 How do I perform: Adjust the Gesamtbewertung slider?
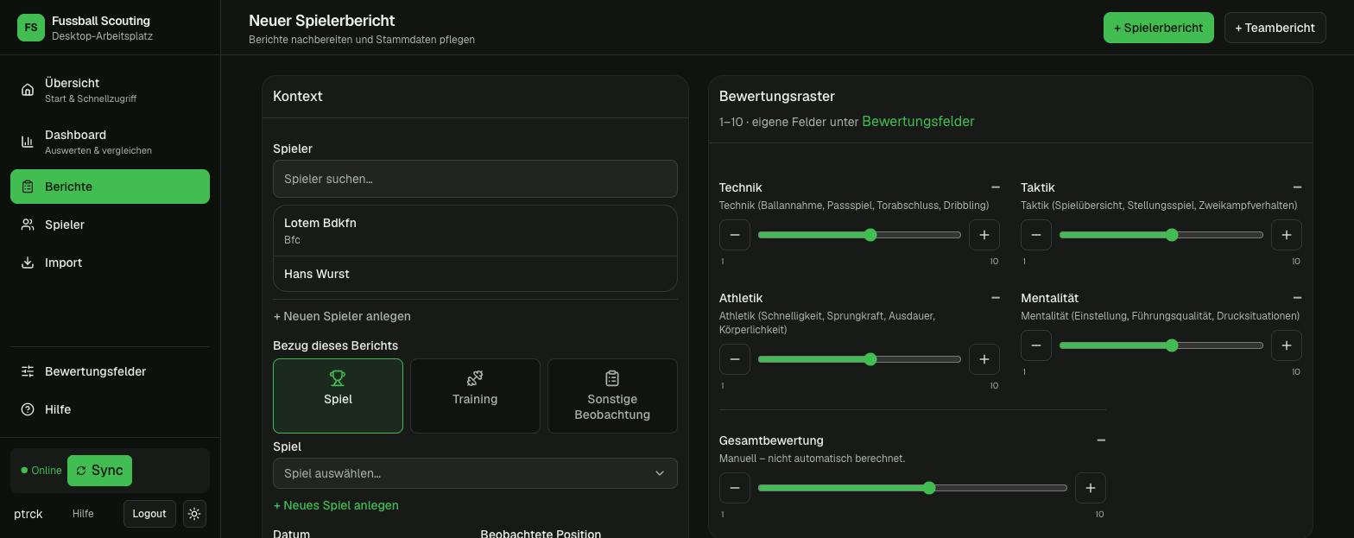coord(913,488)
